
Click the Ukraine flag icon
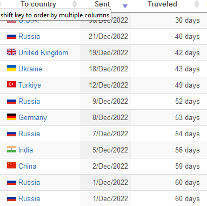tap(11, 68)
